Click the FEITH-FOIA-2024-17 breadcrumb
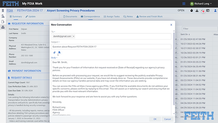Screen dimensions: 218x123 click(x=30, y=11)
